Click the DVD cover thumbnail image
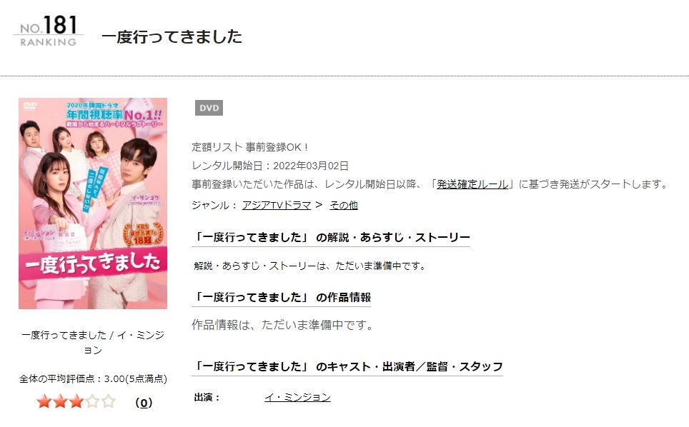This screenshot has width=689, height=427. click(x=93, y=204)
